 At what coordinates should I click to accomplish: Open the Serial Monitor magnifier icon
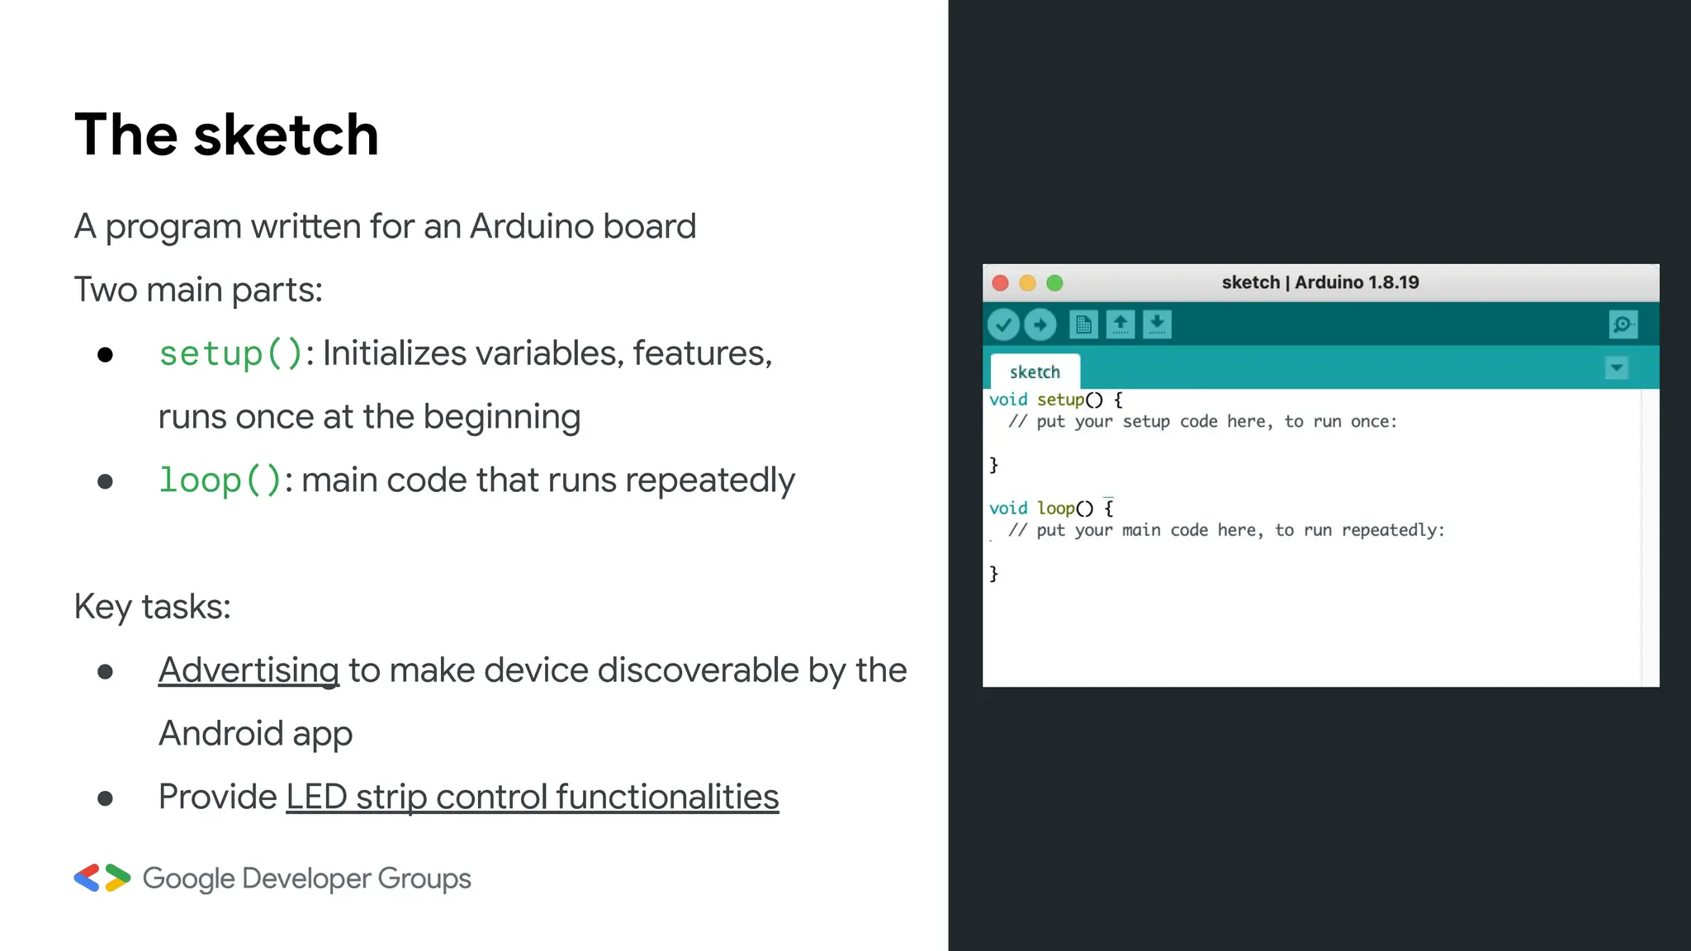(x=1622, y=324)
